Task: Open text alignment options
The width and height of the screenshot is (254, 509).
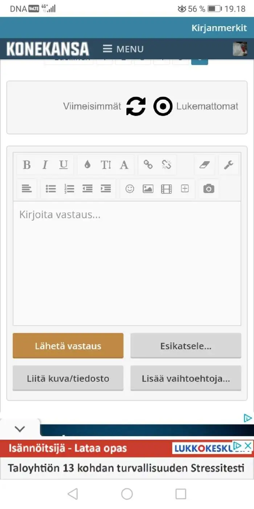Action: click(x=26, y=189)
